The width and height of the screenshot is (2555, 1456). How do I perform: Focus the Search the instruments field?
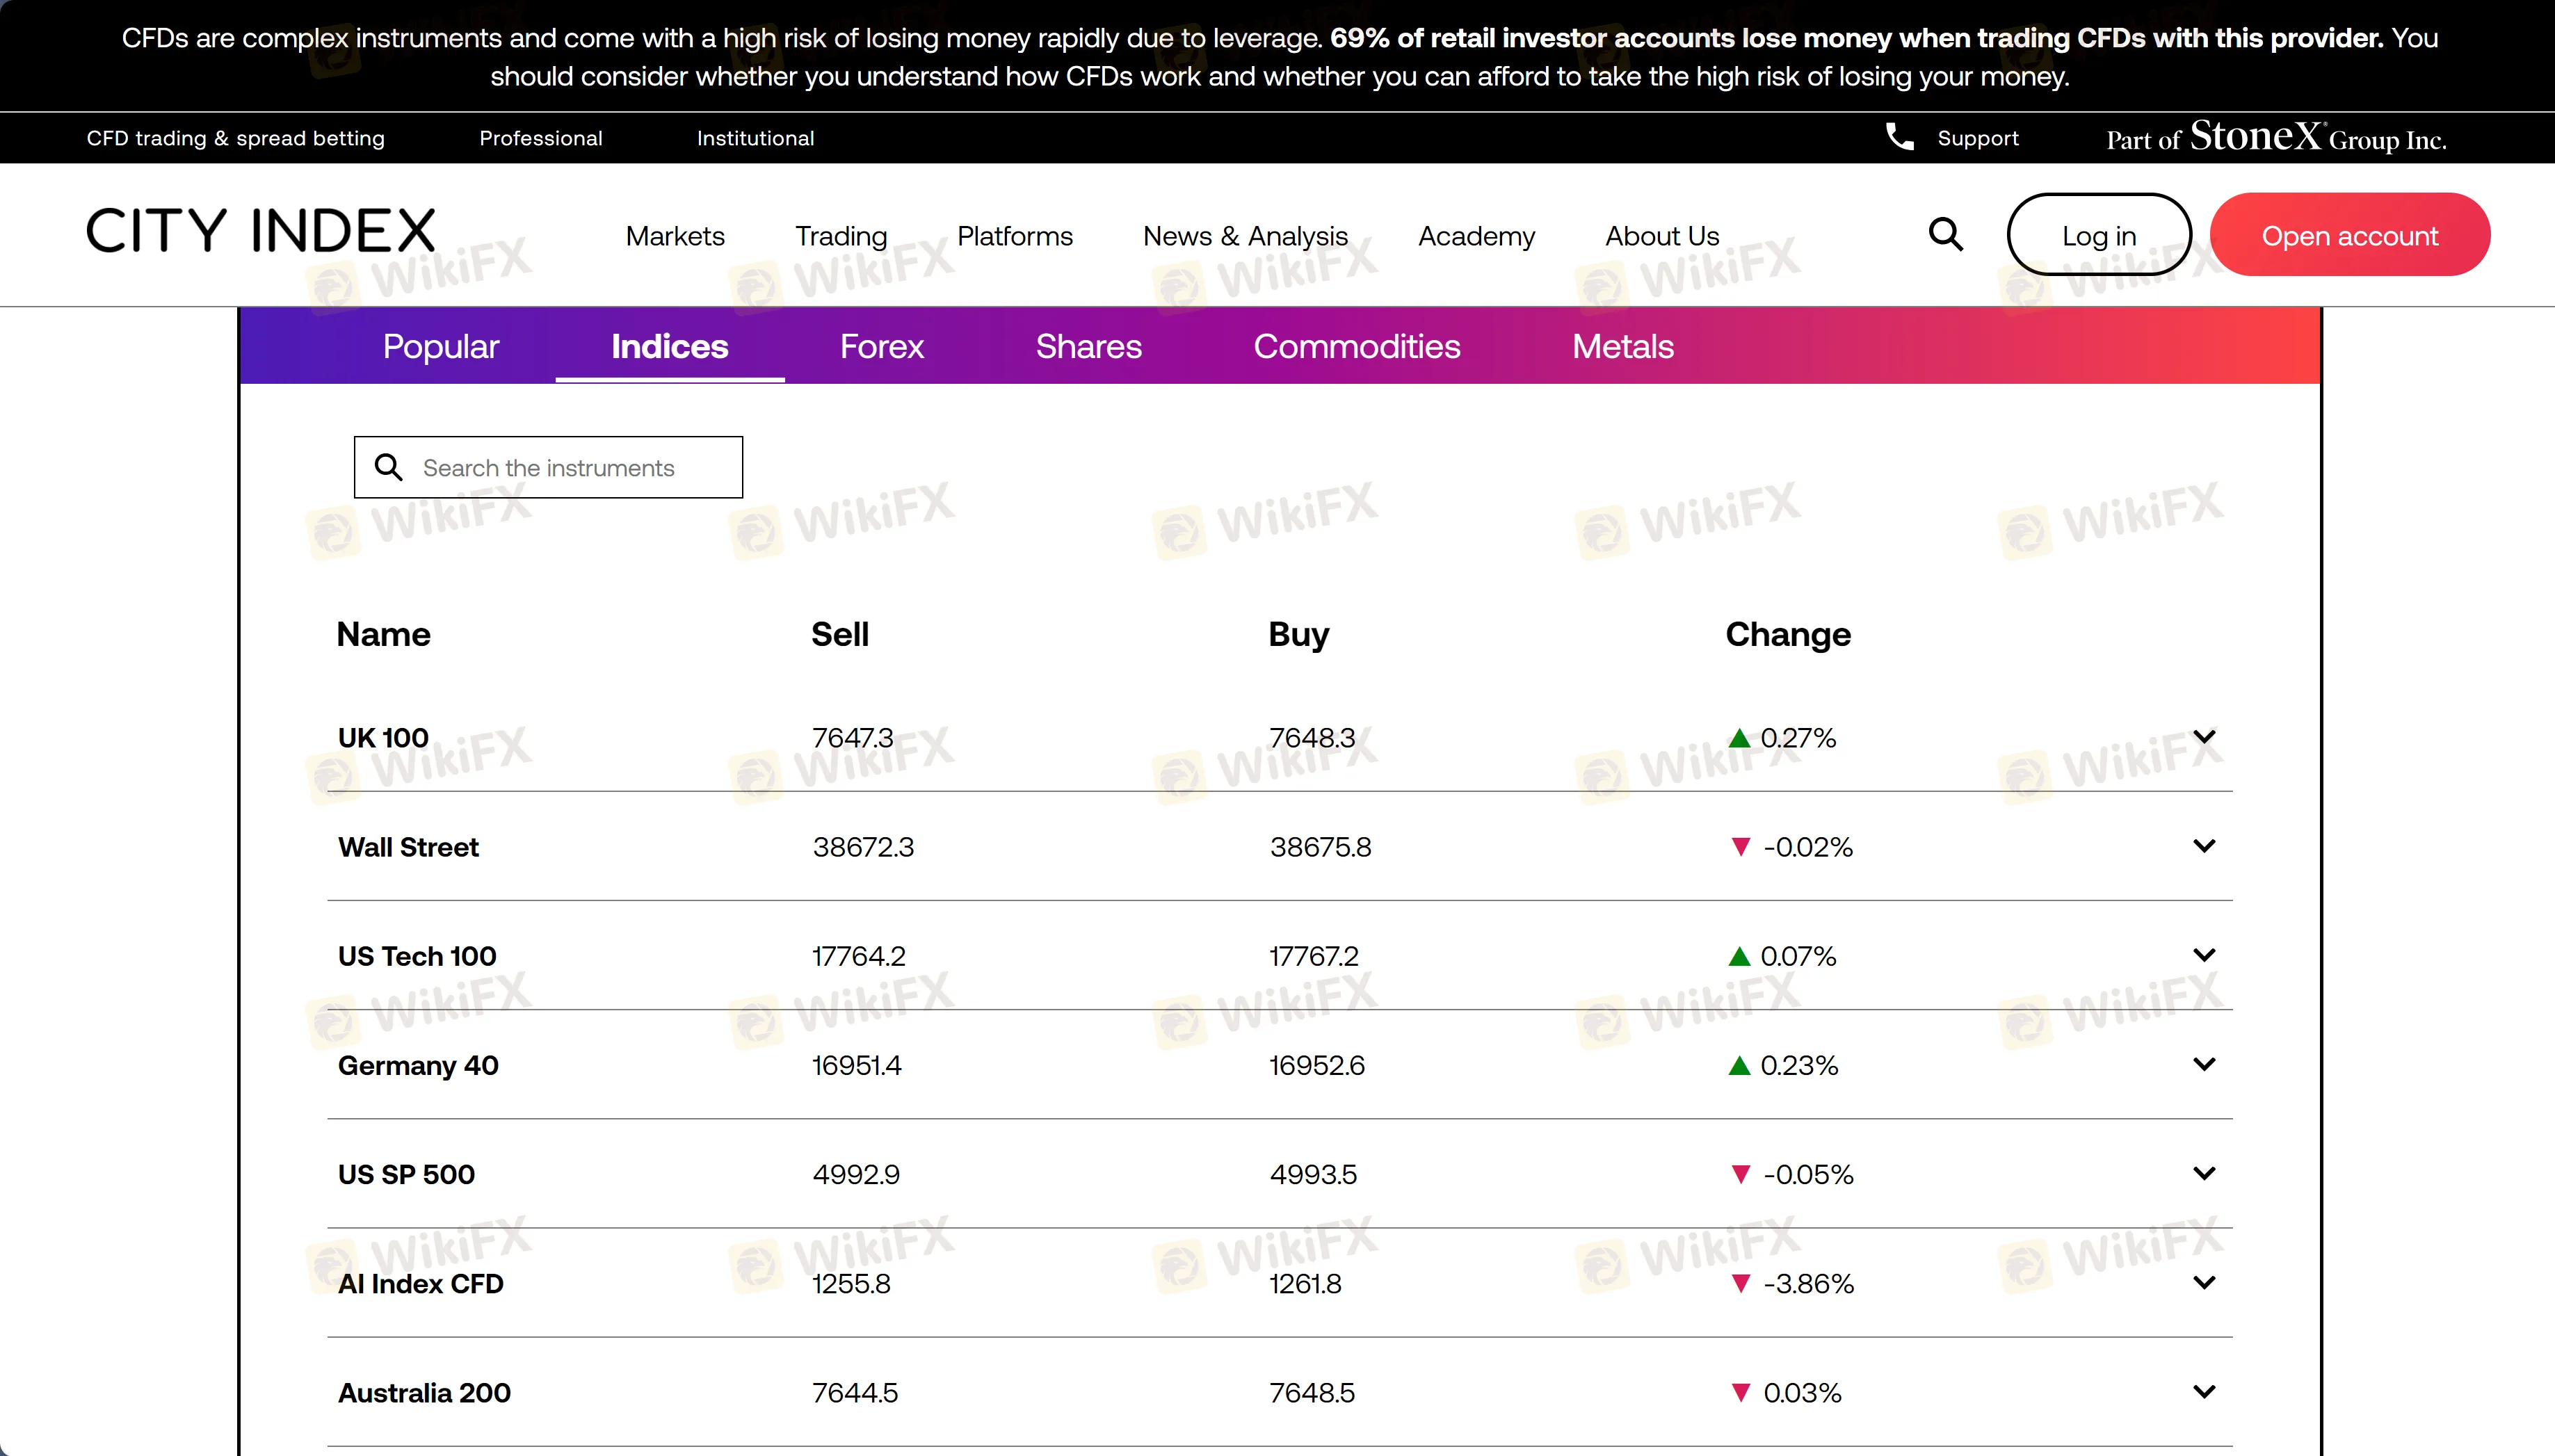[x=548, y=467]
